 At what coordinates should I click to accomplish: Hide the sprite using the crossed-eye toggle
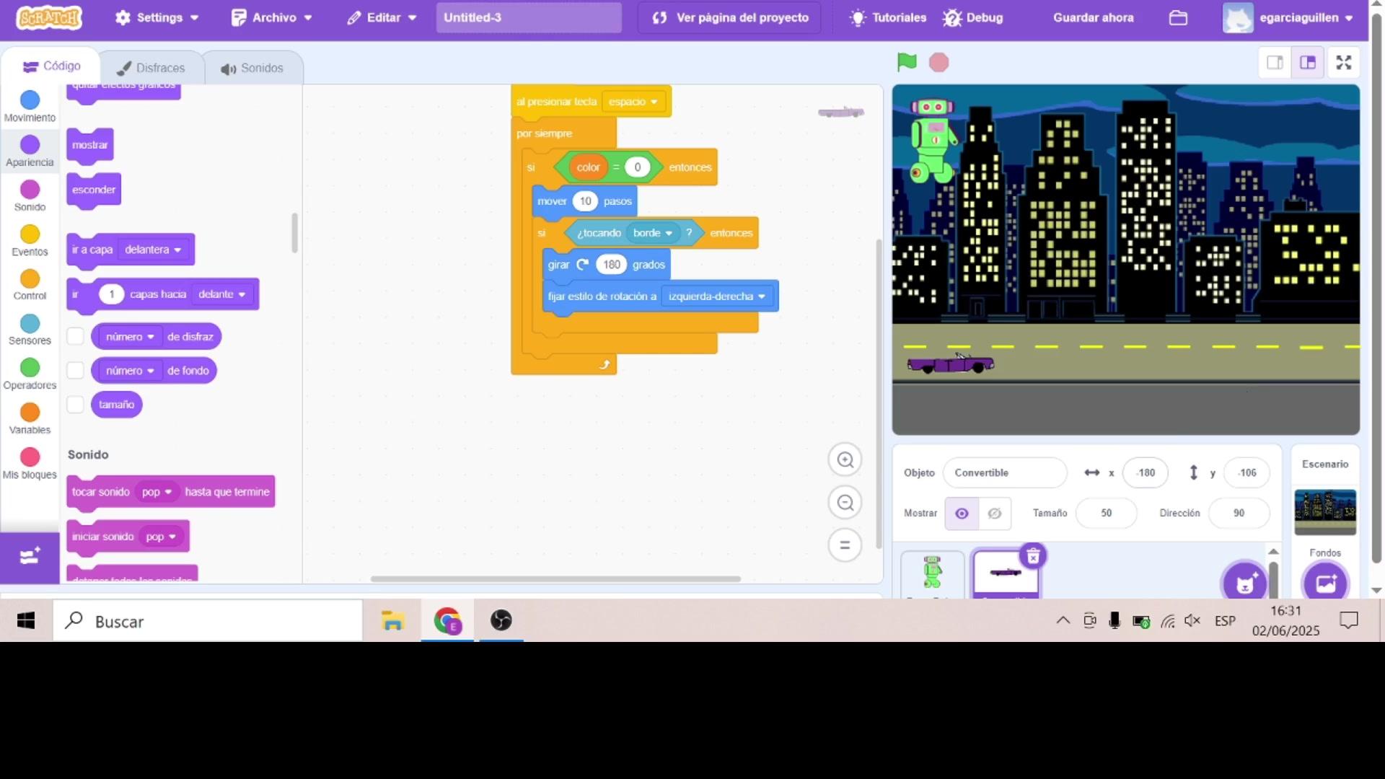click(994, 514)
